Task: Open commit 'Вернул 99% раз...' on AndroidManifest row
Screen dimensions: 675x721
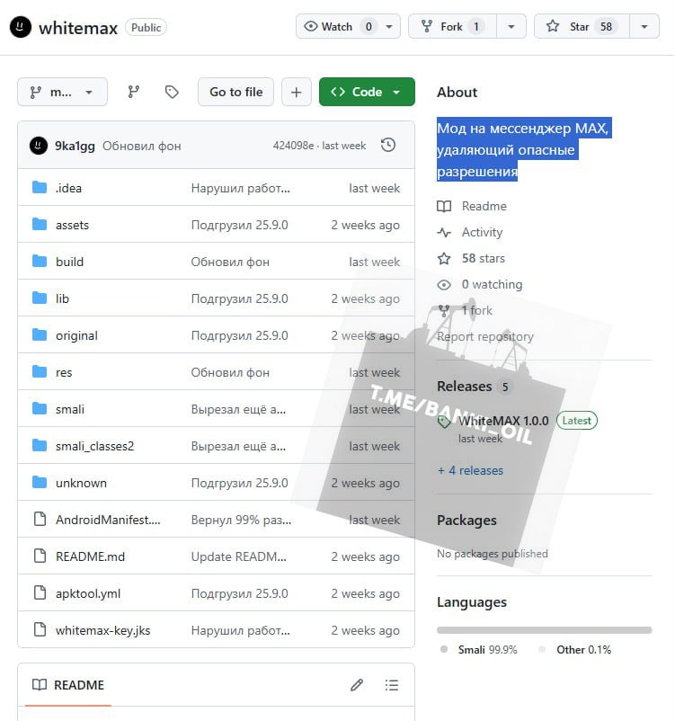Action: tap(241, 520)
